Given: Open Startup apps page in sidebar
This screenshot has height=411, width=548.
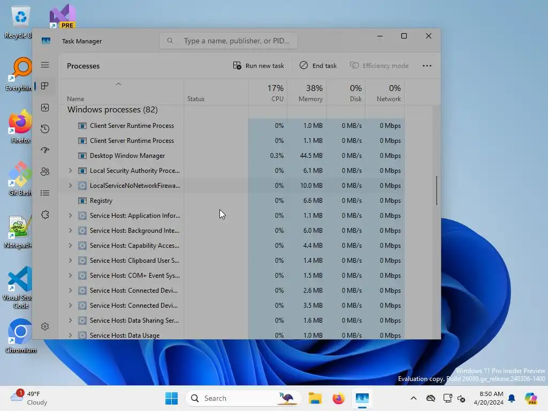Looking at the screenshot, I should [45, 150].
